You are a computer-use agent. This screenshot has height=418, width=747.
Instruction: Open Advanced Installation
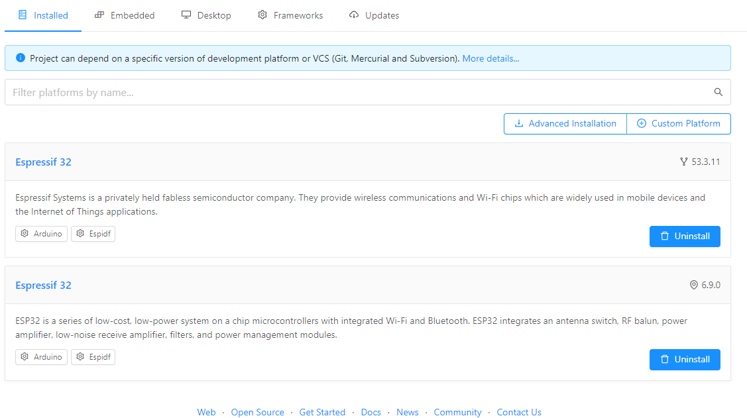[x=565, y=124]
